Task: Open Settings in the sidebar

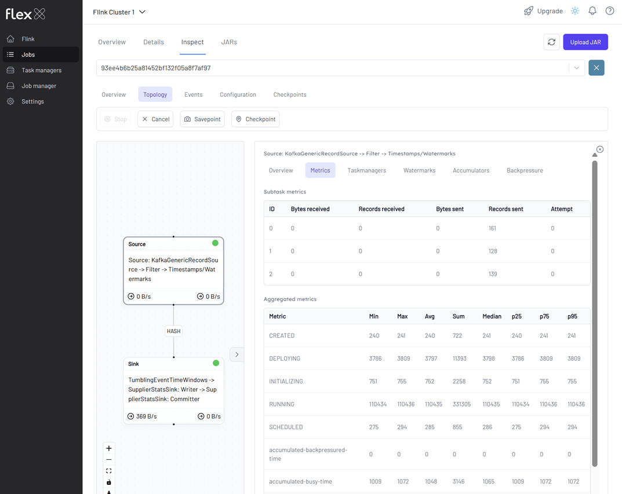Action: (41, 101)
